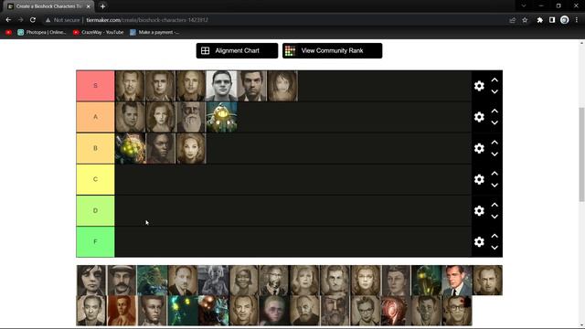
Task: Select the red swirl image in unranked pool
Action: 396,311
